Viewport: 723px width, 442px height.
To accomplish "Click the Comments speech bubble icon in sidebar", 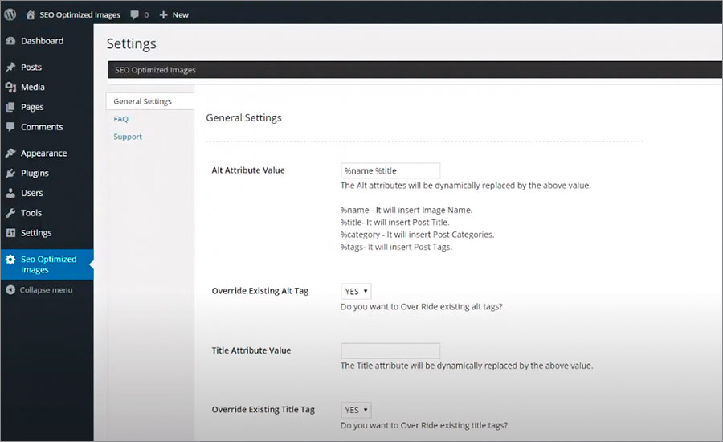I will pyautogui.click(x=10, y=126).
